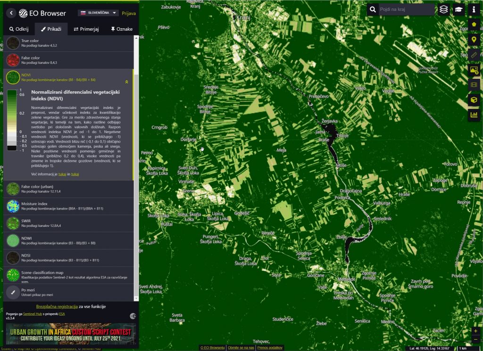This screenshot has width=483, height=351.
Task: Click Brezplačna registracija link
Action: [x=57, y=307]
